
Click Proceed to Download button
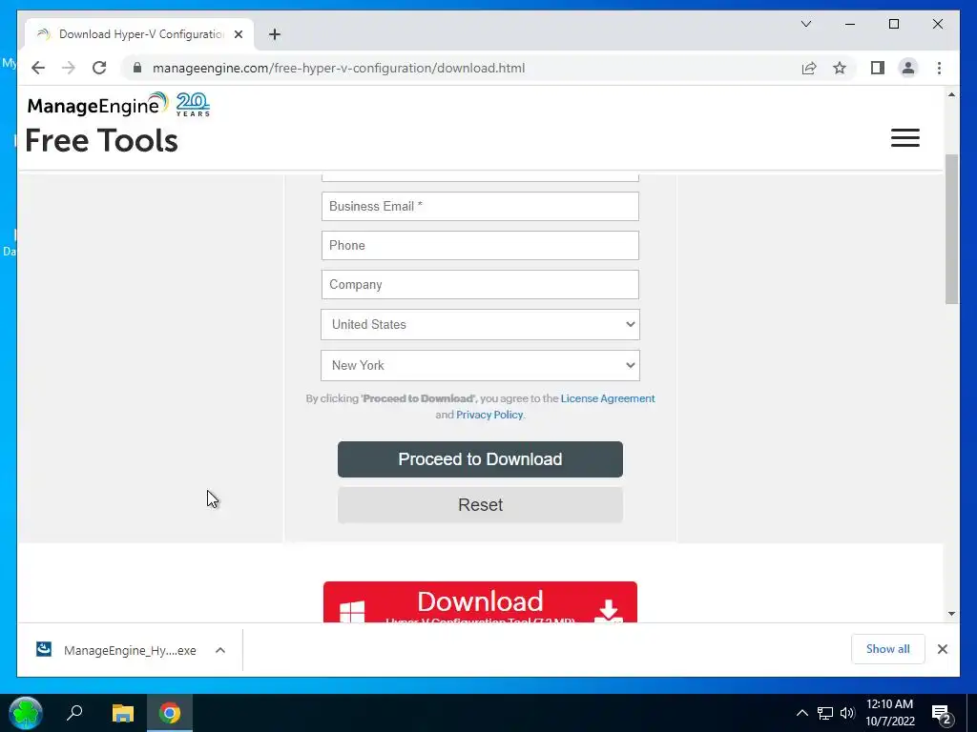pos(480,459)
